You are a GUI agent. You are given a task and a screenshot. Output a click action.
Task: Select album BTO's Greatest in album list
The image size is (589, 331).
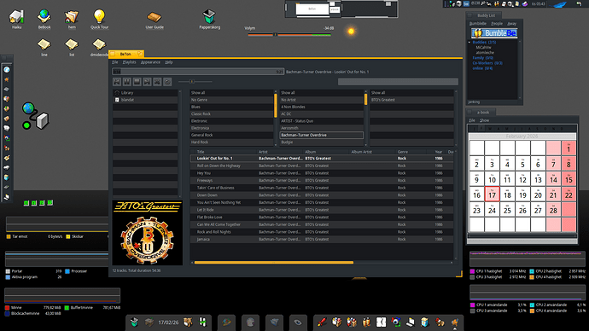(411, 100)
